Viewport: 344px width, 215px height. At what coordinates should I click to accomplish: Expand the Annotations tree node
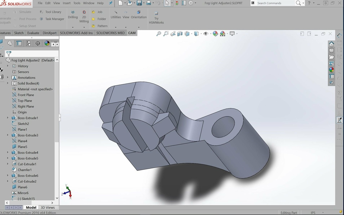pyautogui.click(x=8, y=77)
